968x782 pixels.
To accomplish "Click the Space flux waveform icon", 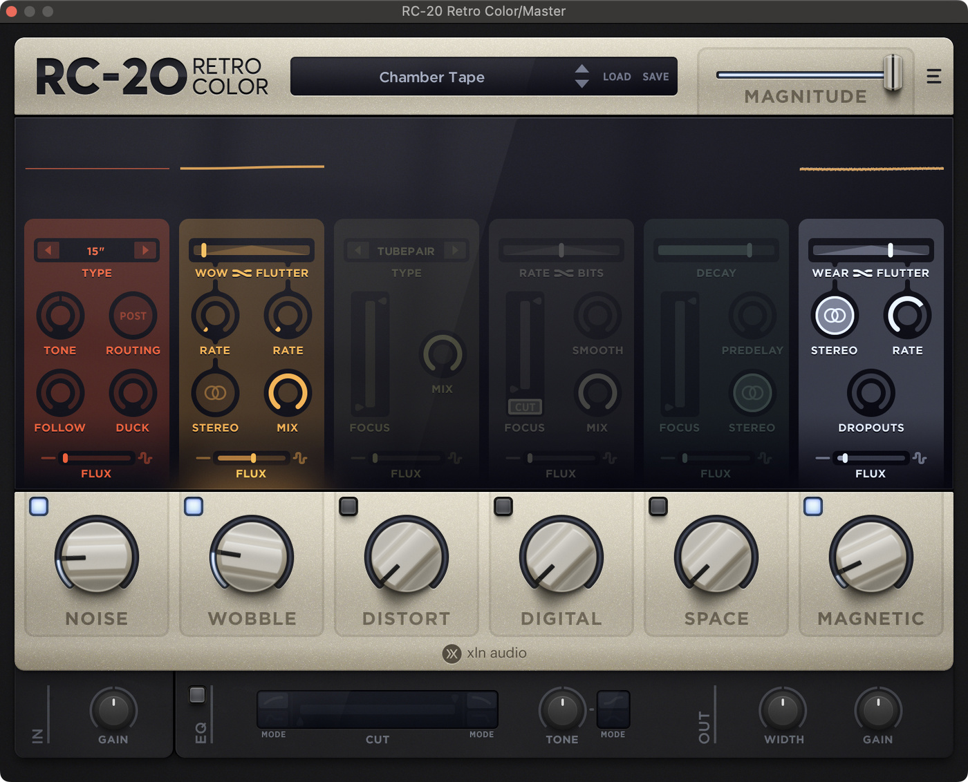I will pos(765,458).
